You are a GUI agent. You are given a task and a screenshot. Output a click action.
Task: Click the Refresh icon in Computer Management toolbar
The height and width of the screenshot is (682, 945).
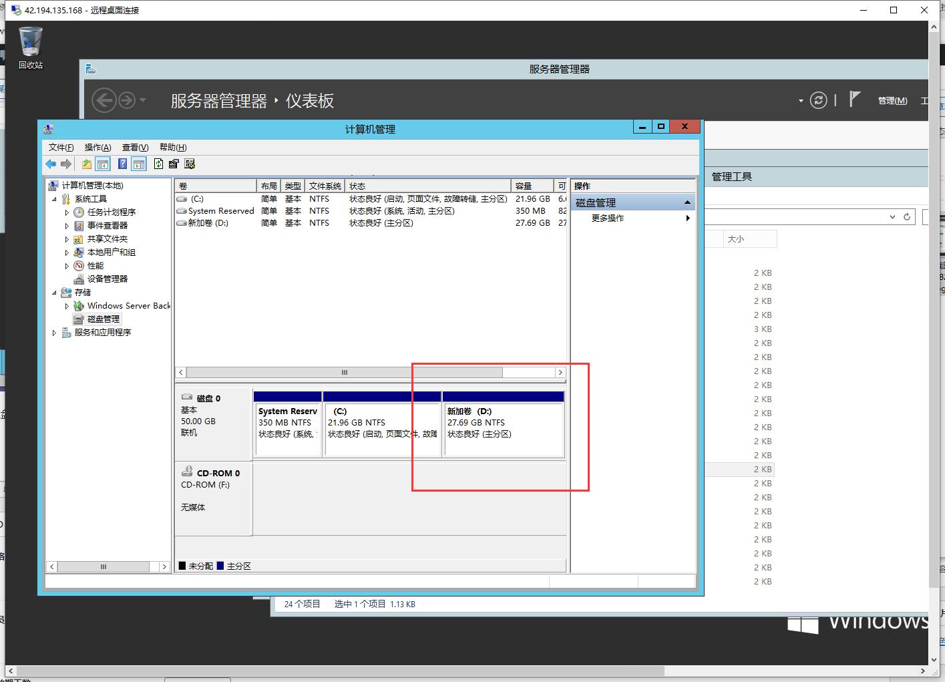pos(158,164)
